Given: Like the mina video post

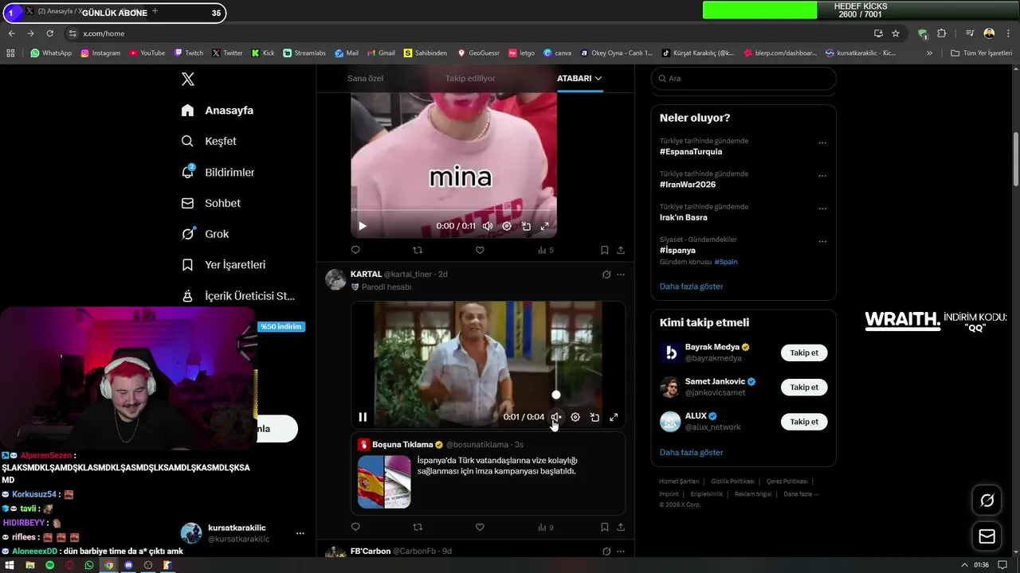Looking at the screenshot, I should coord(480,250).
